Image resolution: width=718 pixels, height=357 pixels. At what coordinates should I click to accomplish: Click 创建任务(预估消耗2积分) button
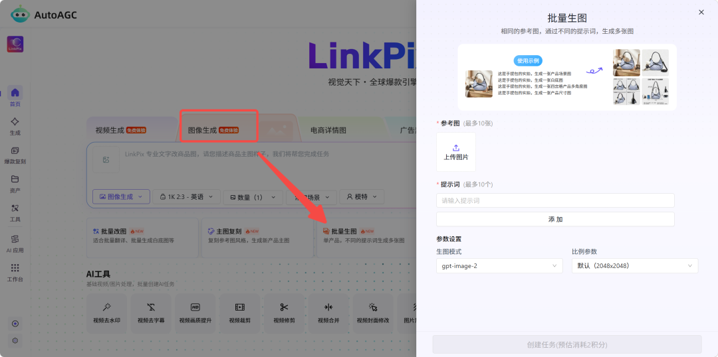567,344
